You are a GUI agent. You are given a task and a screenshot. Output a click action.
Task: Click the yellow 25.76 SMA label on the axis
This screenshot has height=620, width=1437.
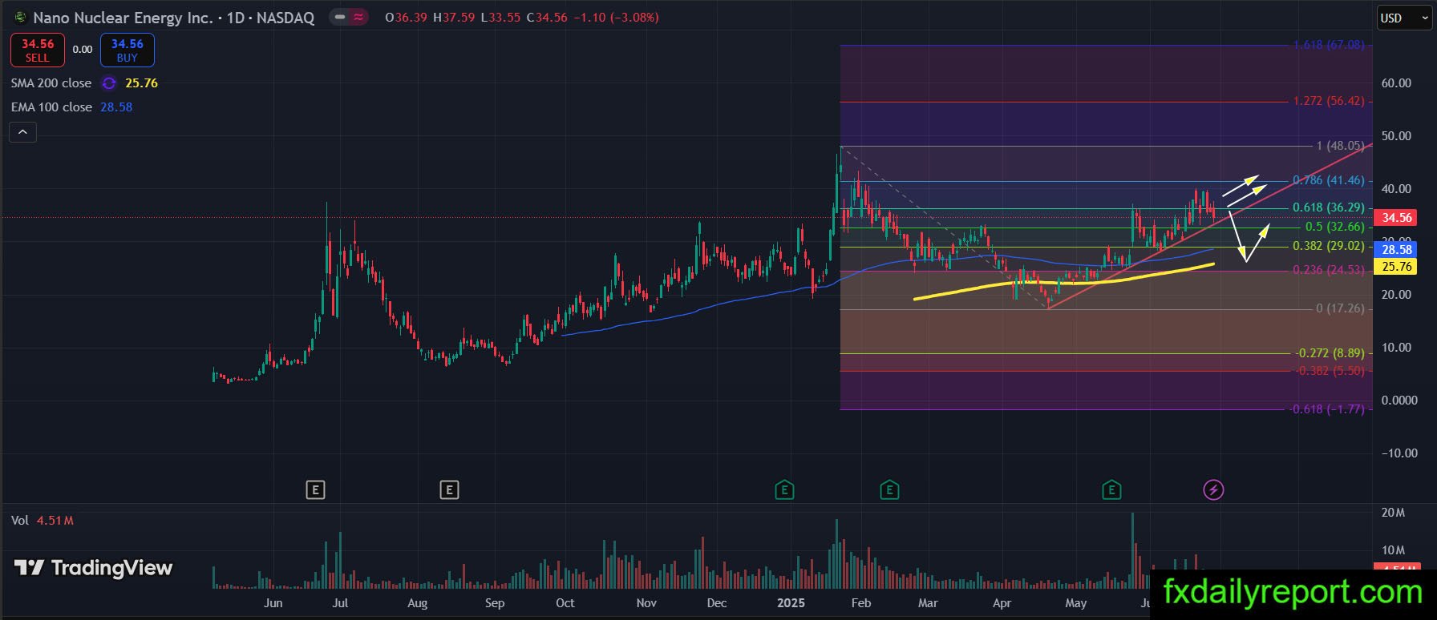click(x=1397, y=267)
